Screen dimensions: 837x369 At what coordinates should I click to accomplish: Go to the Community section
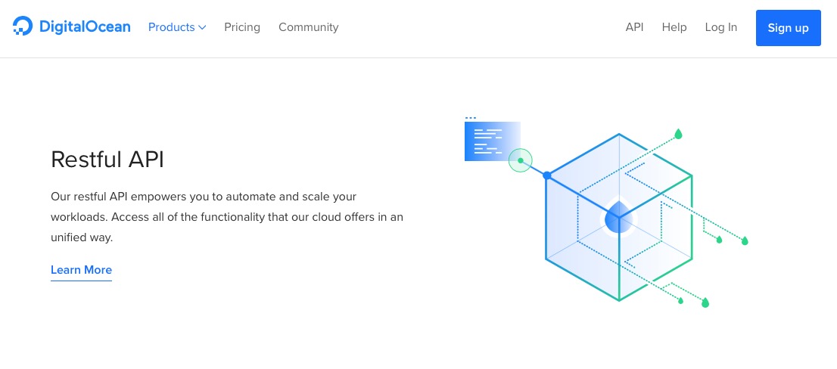pos(308,27)
